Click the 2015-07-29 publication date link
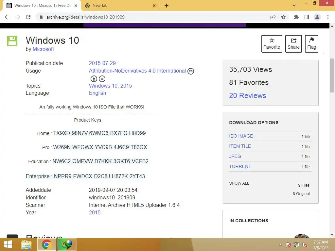The image size is (335, 251). pos(102,63)
